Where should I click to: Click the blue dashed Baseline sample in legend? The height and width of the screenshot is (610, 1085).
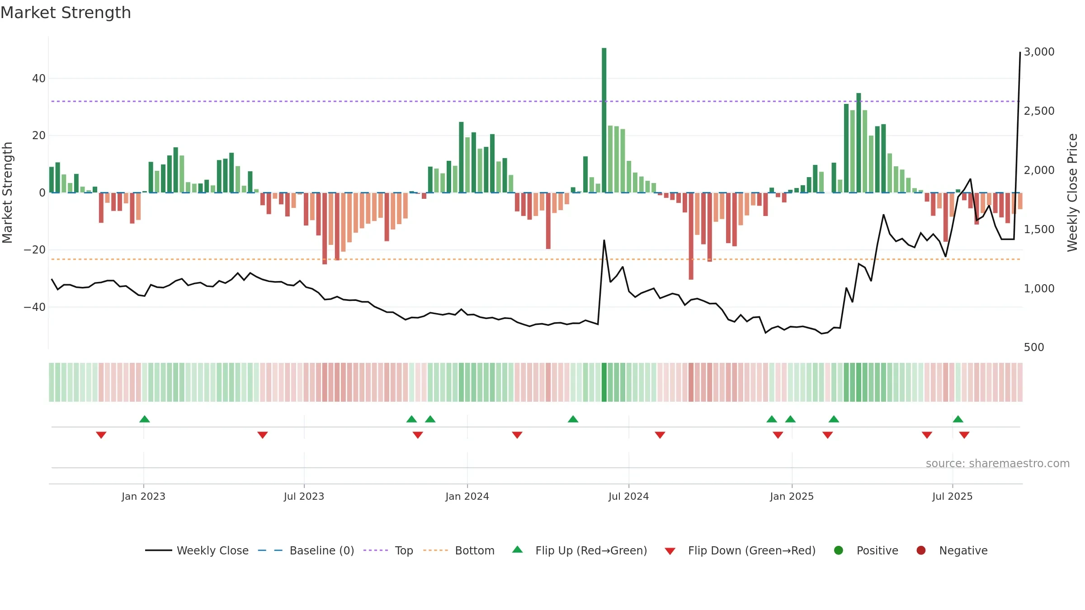pos(270,550)
